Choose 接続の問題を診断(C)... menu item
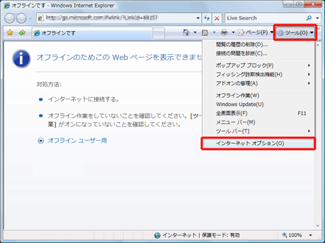This screenshot has height=243, width=325. (259, 53)
